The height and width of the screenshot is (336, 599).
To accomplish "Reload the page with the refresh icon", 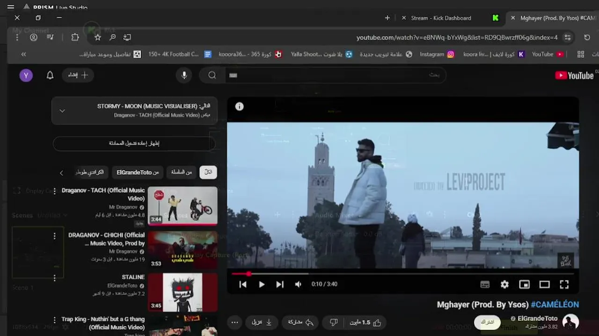I will [587, 37].
